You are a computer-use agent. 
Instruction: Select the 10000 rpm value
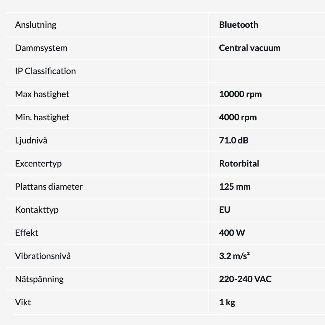(x=240, y=94)
